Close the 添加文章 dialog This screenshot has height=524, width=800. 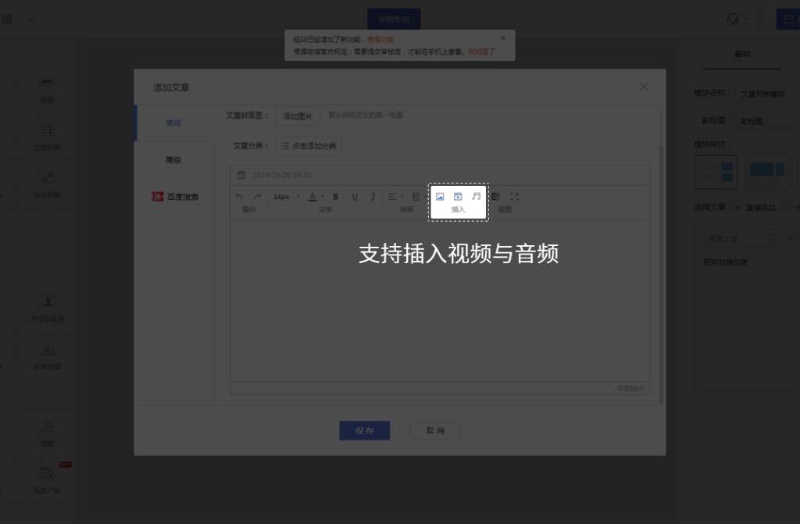pyautogui.click(x=644, y=87)
